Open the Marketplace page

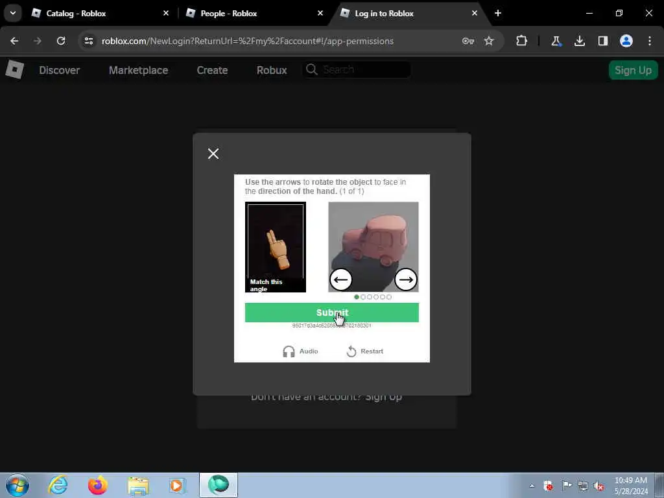tap(139, 70)
